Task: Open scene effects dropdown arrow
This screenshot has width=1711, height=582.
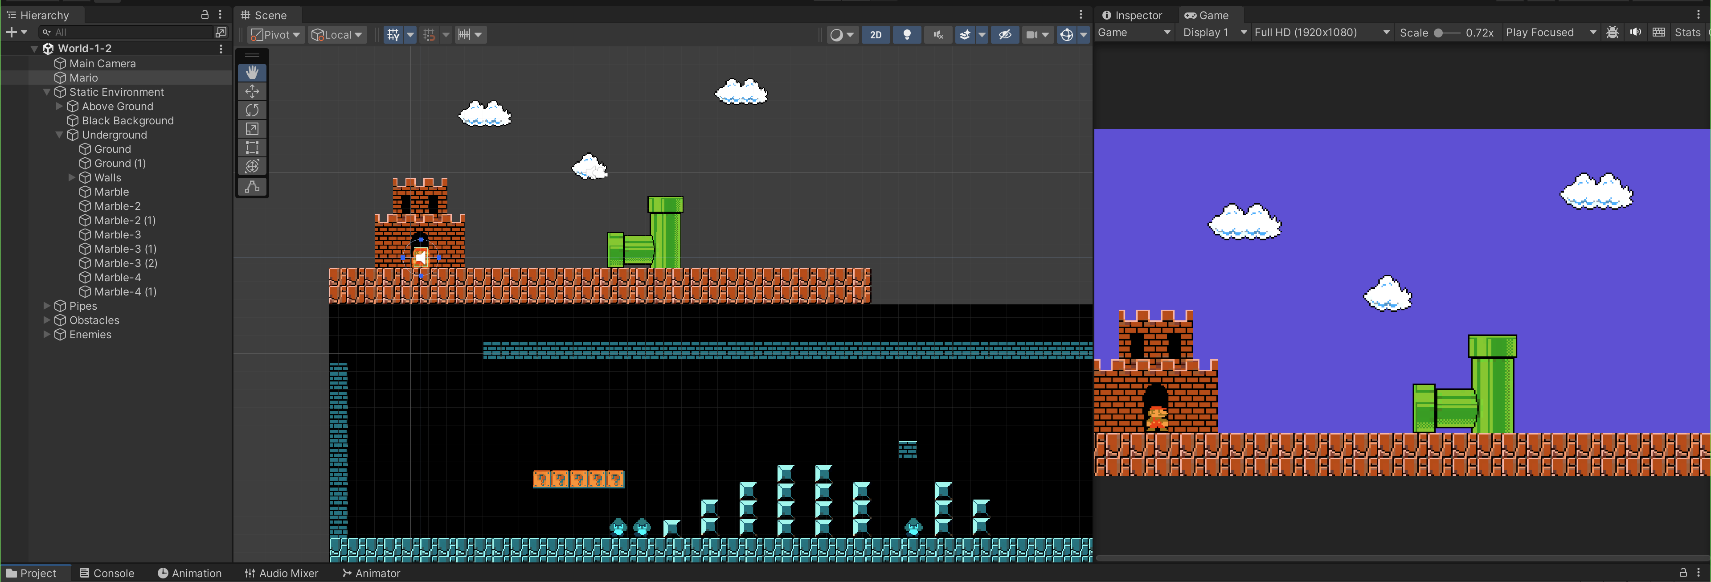Action: coord(982,35)
